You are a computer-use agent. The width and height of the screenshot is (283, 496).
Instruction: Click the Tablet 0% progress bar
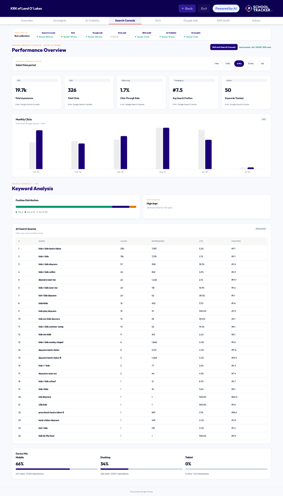226,469
